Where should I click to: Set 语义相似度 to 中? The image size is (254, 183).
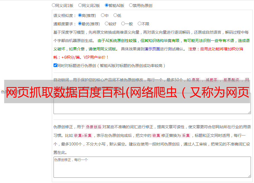click(103, 15)
